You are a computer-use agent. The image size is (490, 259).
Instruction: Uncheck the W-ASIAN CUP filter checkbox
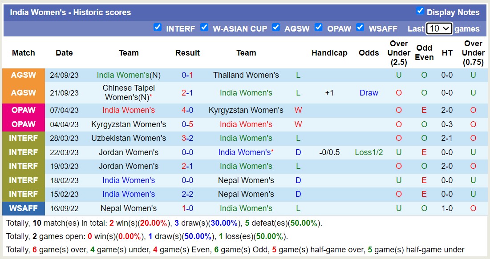[x=204, y=28]
